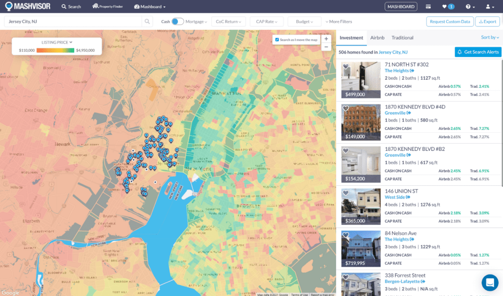Screen dimensions: 503x296
Task: Click the Request Custom Data button
Action: 450,22
